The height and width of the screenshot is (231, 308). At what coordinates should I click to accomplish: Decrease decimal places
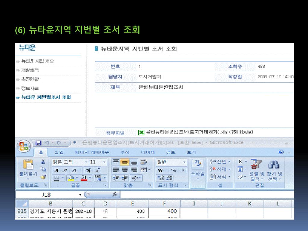[x=169, y=178]
